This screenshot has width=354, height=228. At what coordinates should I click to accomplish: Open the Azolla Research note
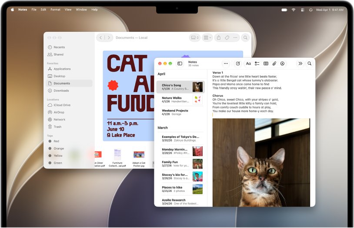click(x=180, y=202)
